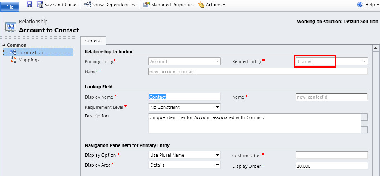This screenshot has height=176, width=380.
Task: Click the relationship Name field new_account_contact
Action: coord(258,72)
